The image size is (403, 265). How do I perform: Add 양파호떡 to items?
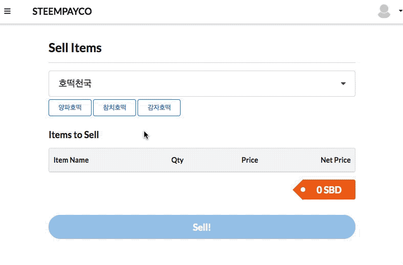(x=70, y=108)
